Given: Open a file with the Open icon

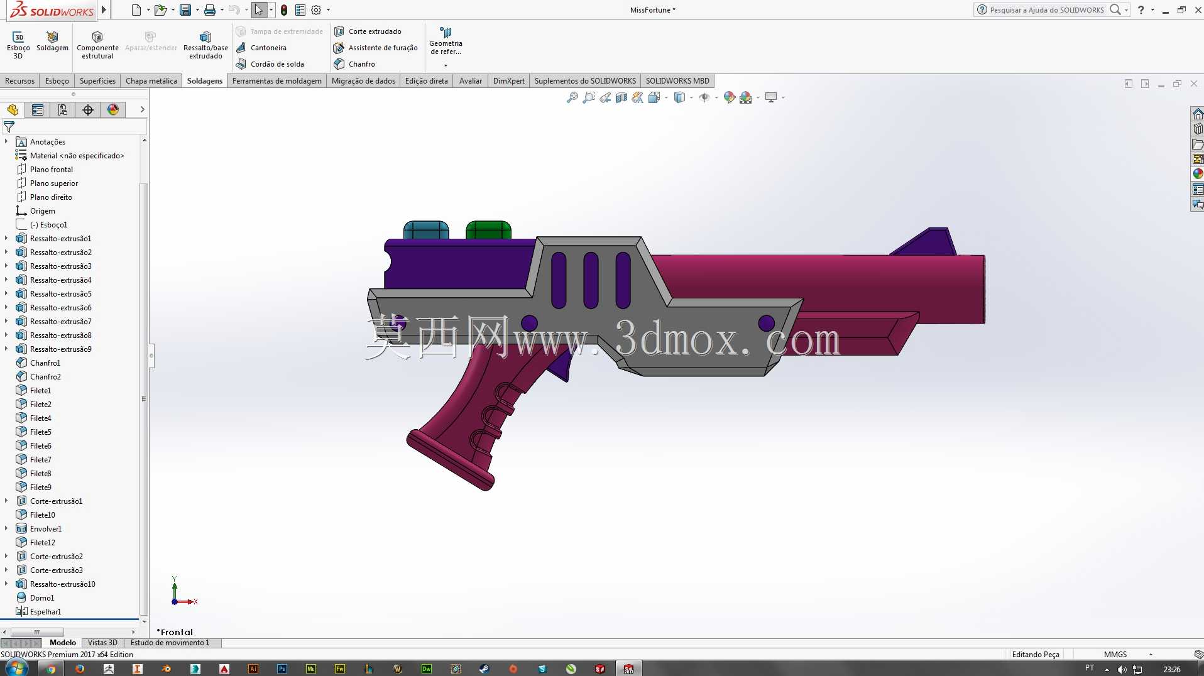Looking at the screenshot, I should [160, 10].
